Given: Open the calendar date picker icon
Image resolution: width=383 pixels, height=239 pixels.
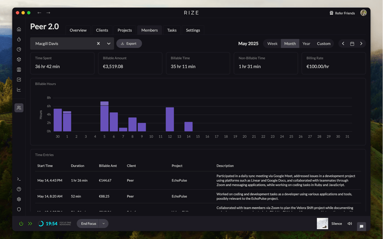Looking at the screenshot, I should pyautogui.click(x=352, y=43).
